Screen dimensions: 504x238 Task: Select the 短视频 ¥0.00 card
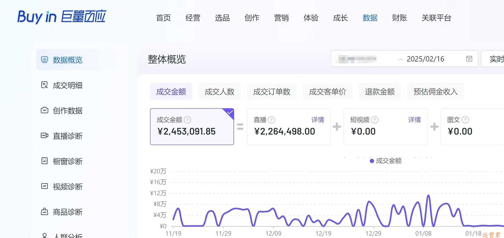tap(385, 127)
